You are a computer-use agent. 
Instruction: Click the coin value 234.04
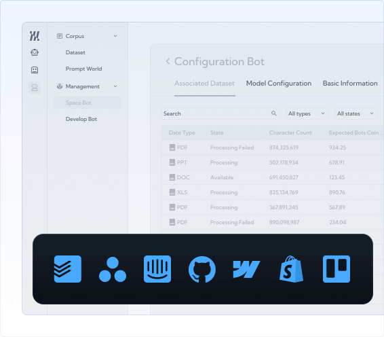pos(337,222)
